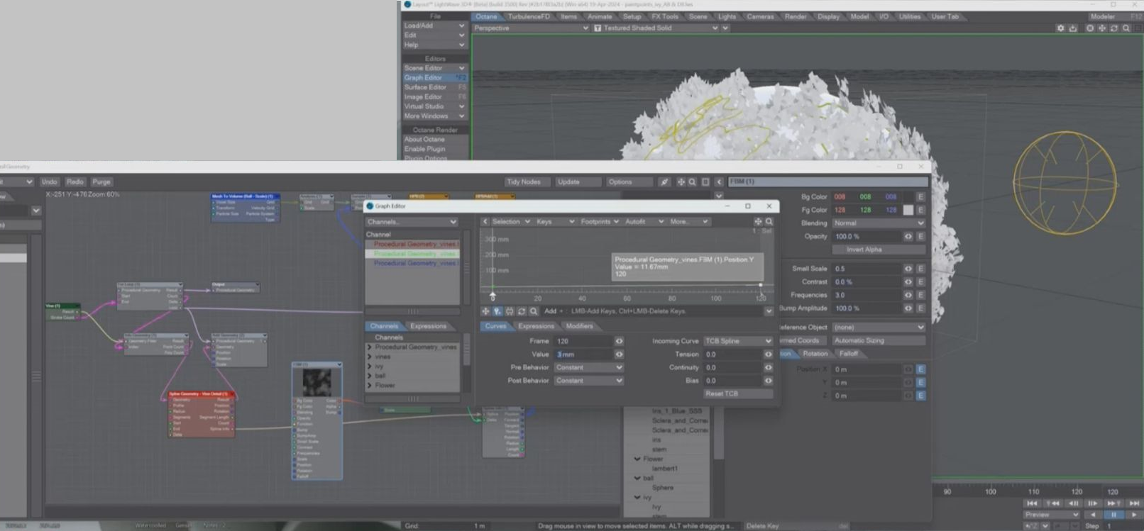Collapse Graph Editor left panel with arrow button

(485, 222)
